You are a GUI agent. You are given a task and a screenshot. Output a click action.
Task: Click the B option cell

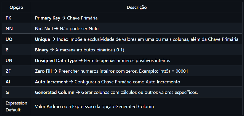coord(7,50)
